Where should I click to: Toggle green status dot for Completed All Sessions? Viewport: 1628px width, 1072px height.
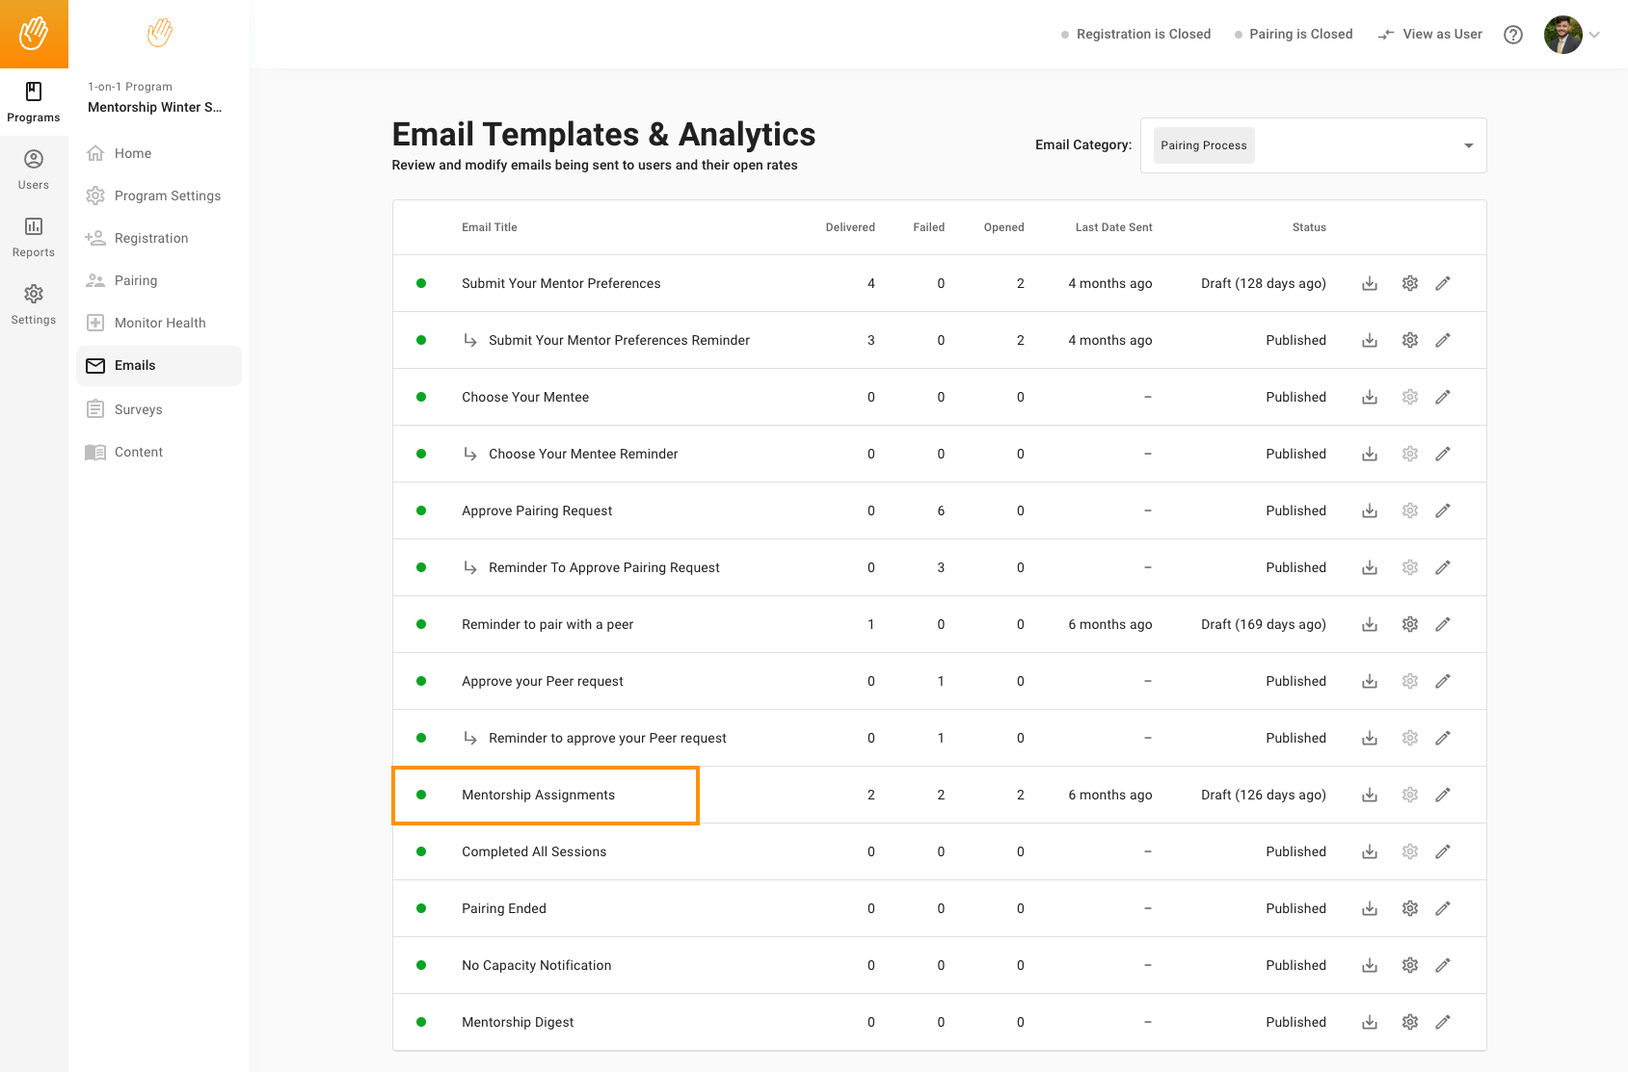point(421,851)
